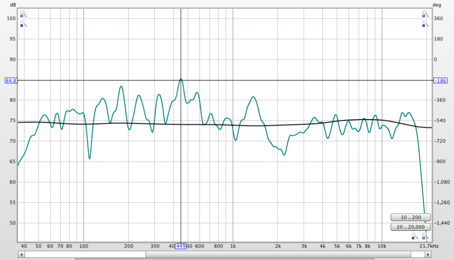
Task: Click the 21.7kHz frequency axis end label
Action: pyautogui.click(x=429, y=246)
